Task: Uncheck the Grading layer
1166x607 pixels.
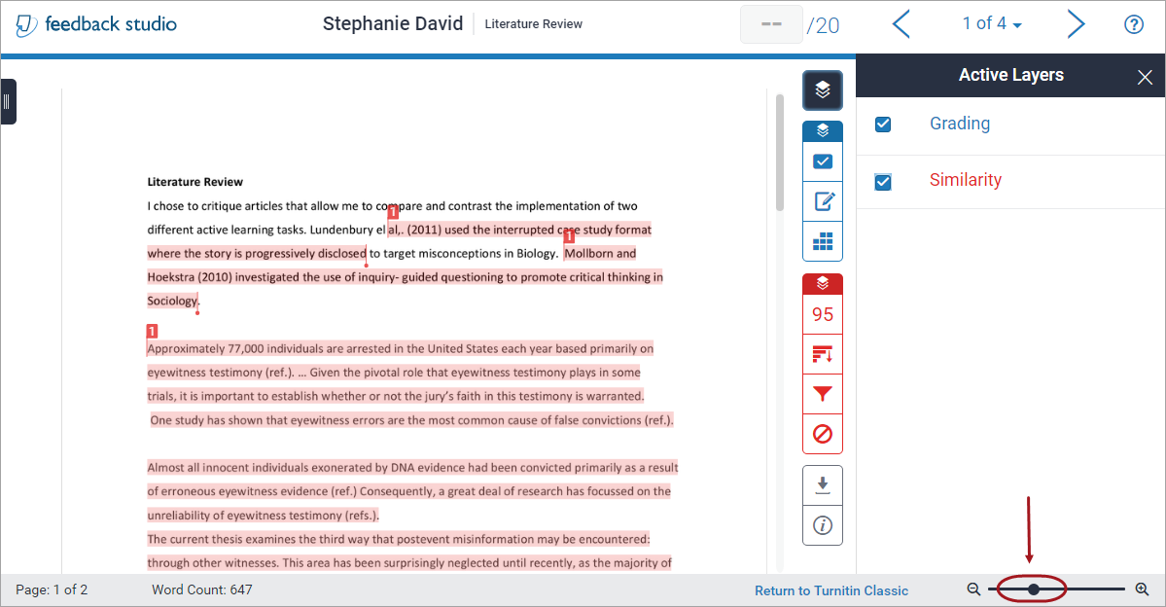Action: 883,124
